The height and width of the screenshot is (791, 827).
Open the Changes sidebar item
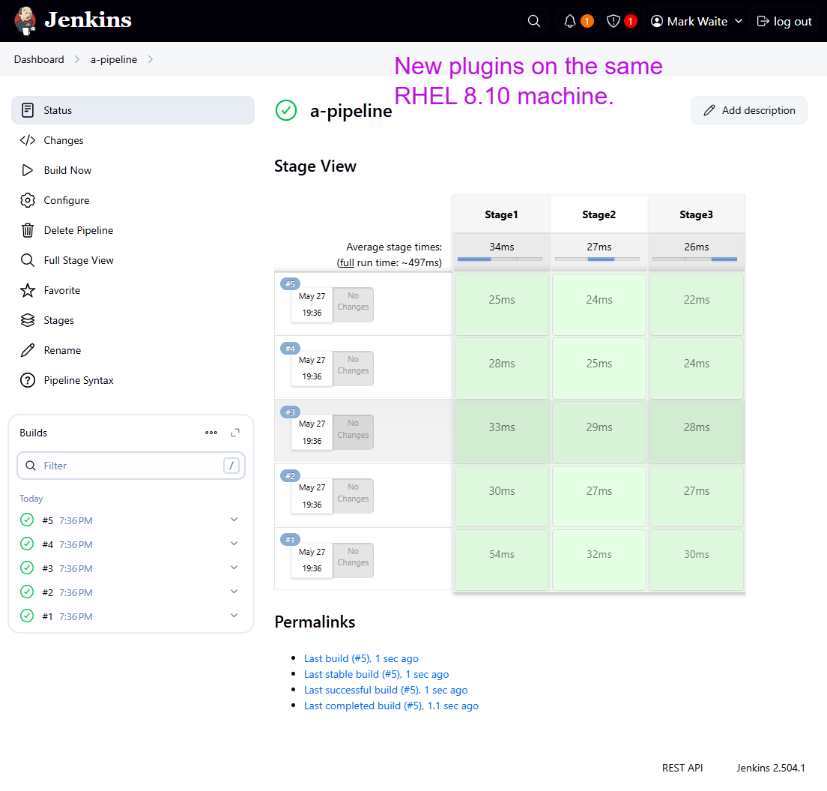pos(64,140)
